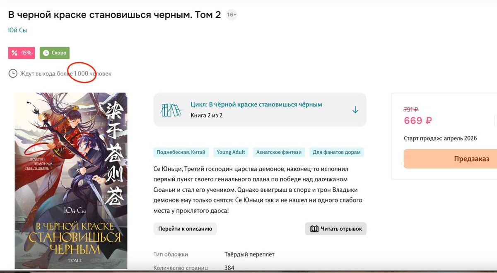
Task: Click the clock icon beside Ждут выхода
Action: [13, 74]
